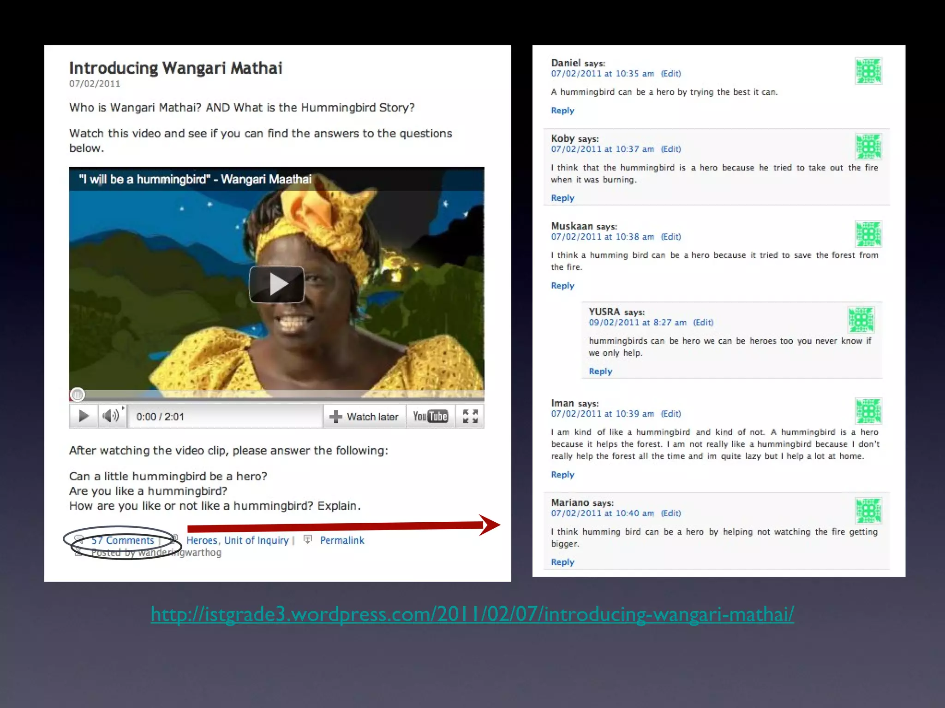Click the text "Can a little hummingbird be a hero?"
Viewport: 945px width, 708px height.
point(168,476)
